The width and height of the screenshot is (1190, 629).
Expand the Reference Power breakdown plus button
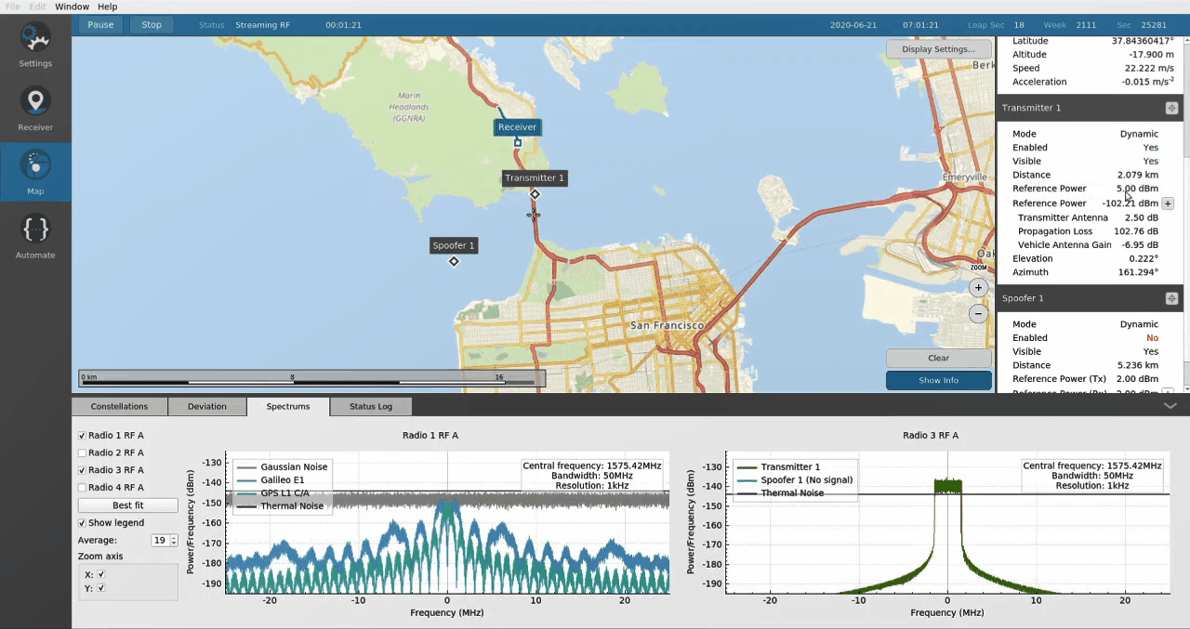point(1168,203)
